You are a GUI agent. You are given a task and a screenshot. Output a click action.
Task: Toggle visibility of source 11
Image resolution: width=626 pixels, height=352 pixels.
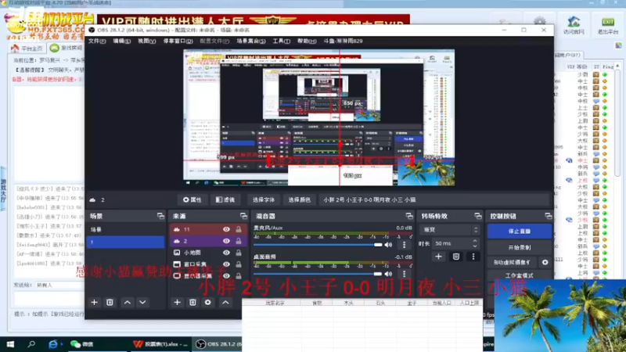pyautogui.click(x=226, y=229)
